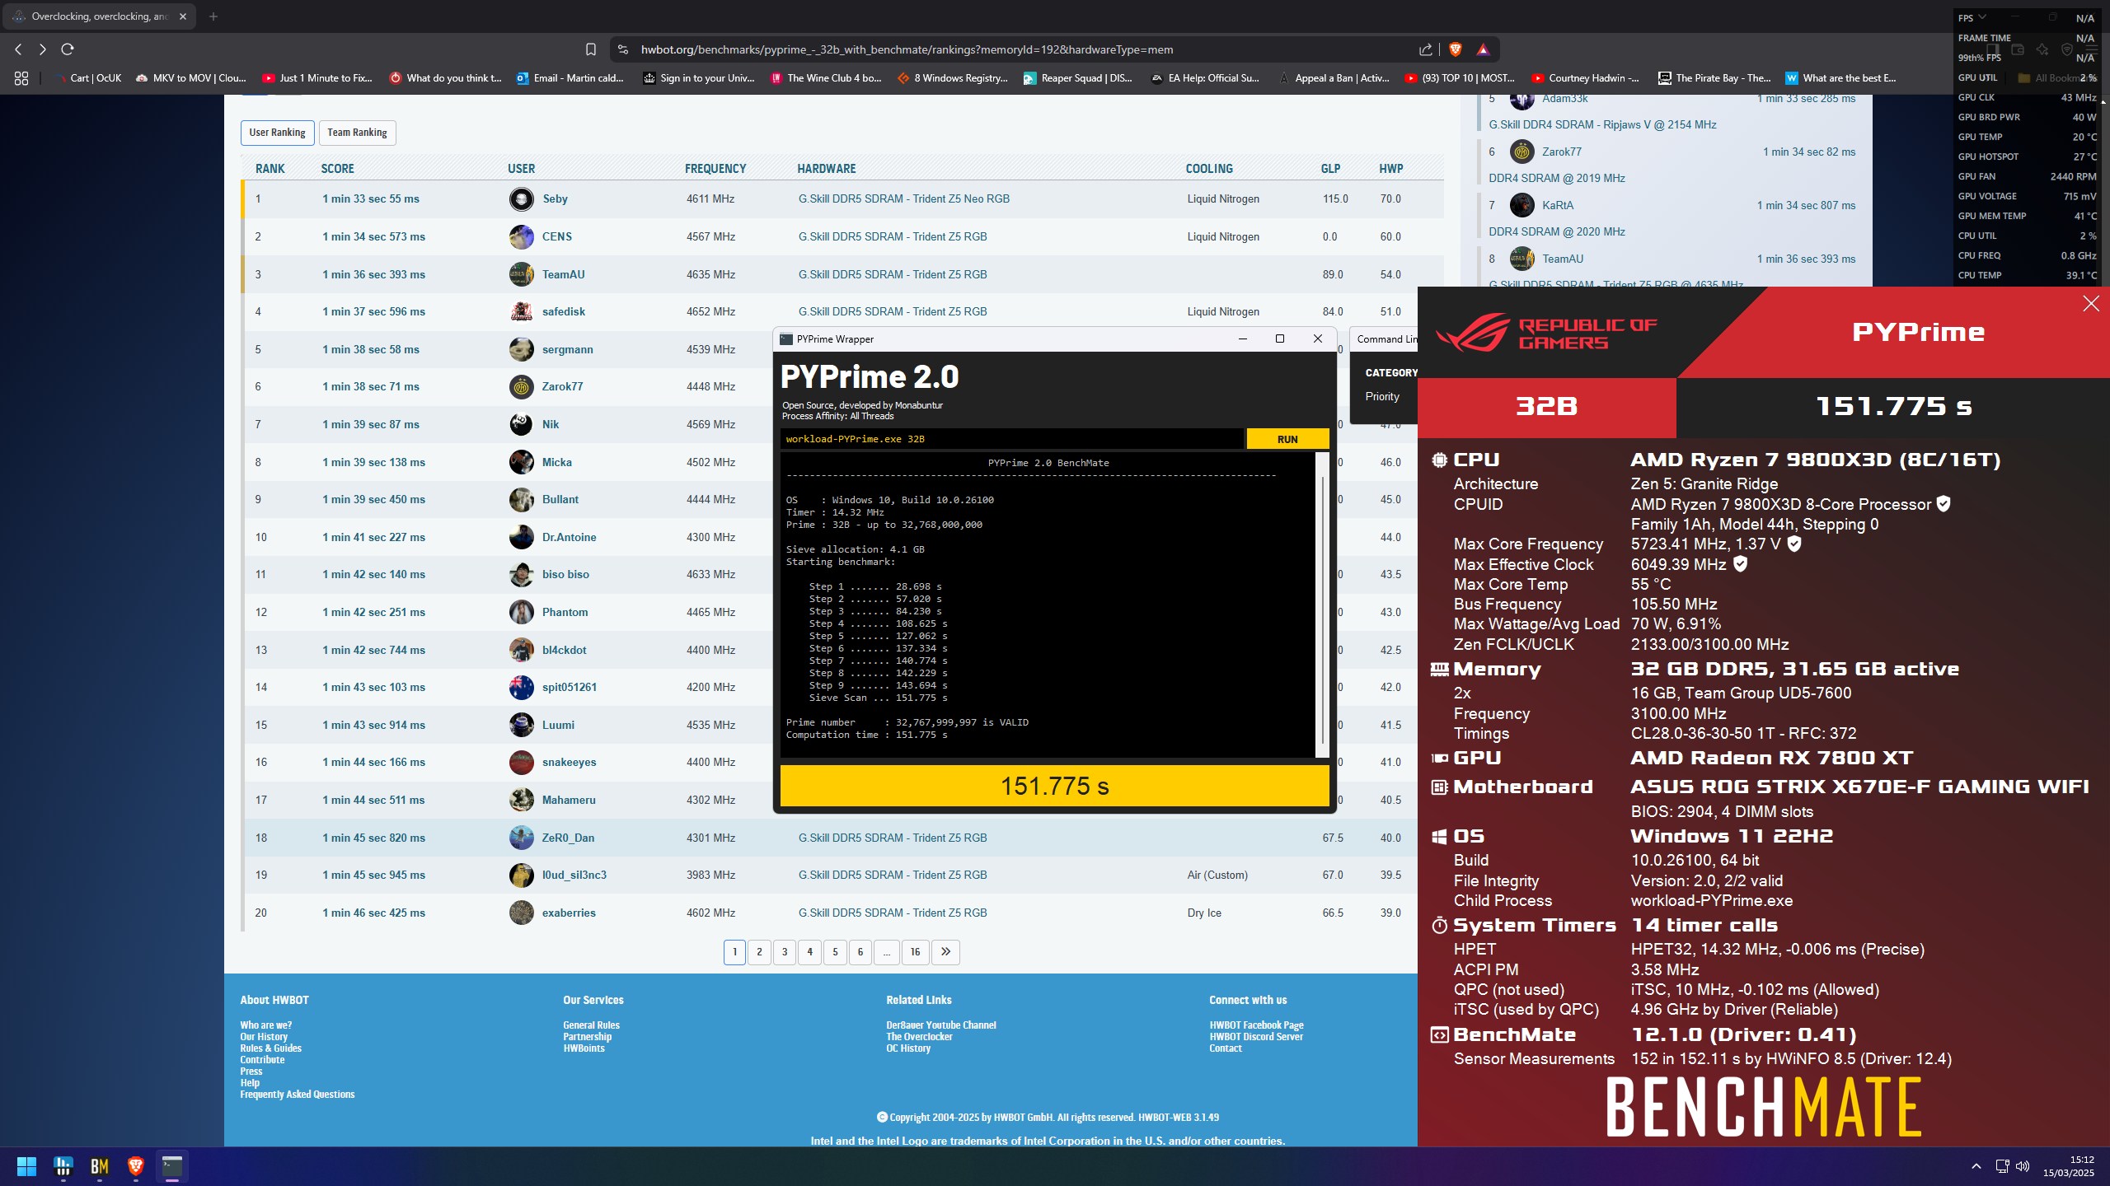Image resolution: width=2110 pixels, height=1186 pixels.
Task: Click the yellow 151.775 s result bar
Action: [1054, 787]
